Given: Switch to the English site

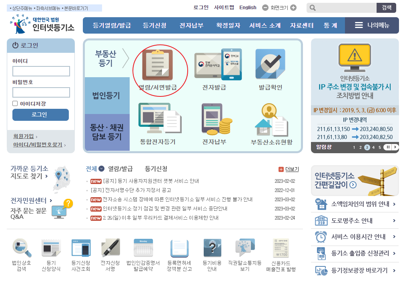Looking at the screenshot, I should tap(248, 8).
